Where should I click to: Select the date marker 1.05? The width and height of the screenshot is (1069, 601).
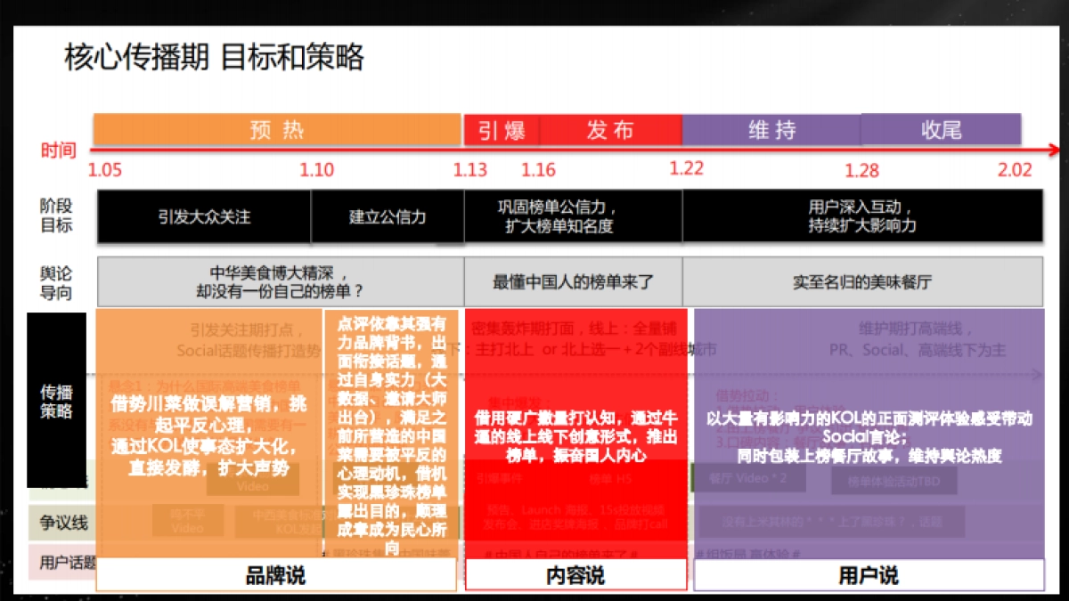(105, 169)
